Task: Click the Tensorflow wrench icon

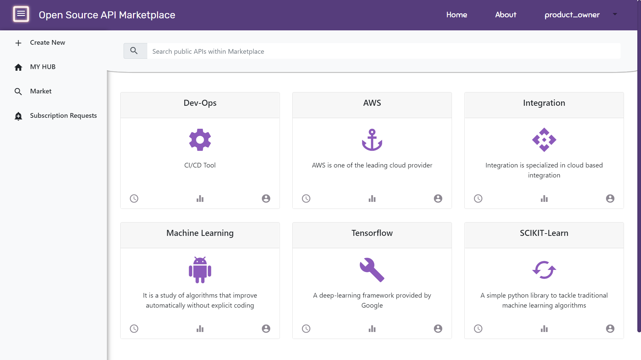Action: [x=372, y=270]
